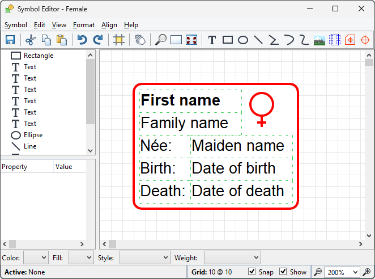Select the Rectangle drawing tool

(228, 40)
